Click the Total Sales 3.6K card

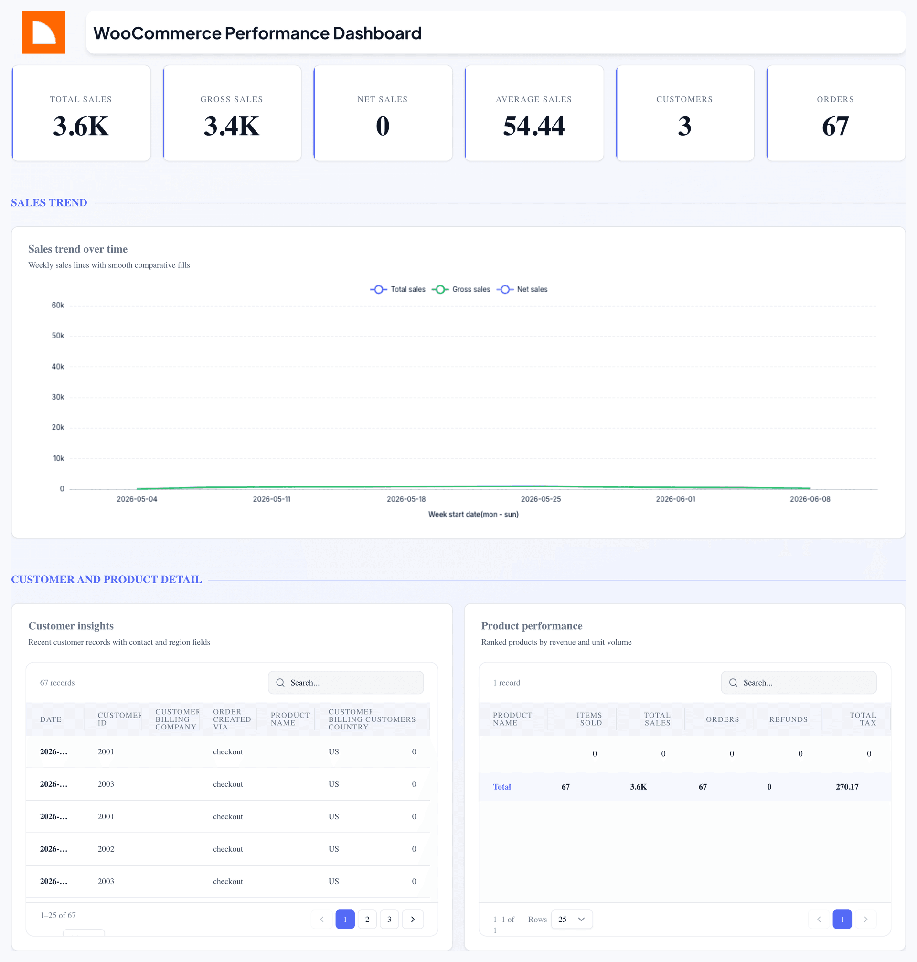click(x=81, y=113)
